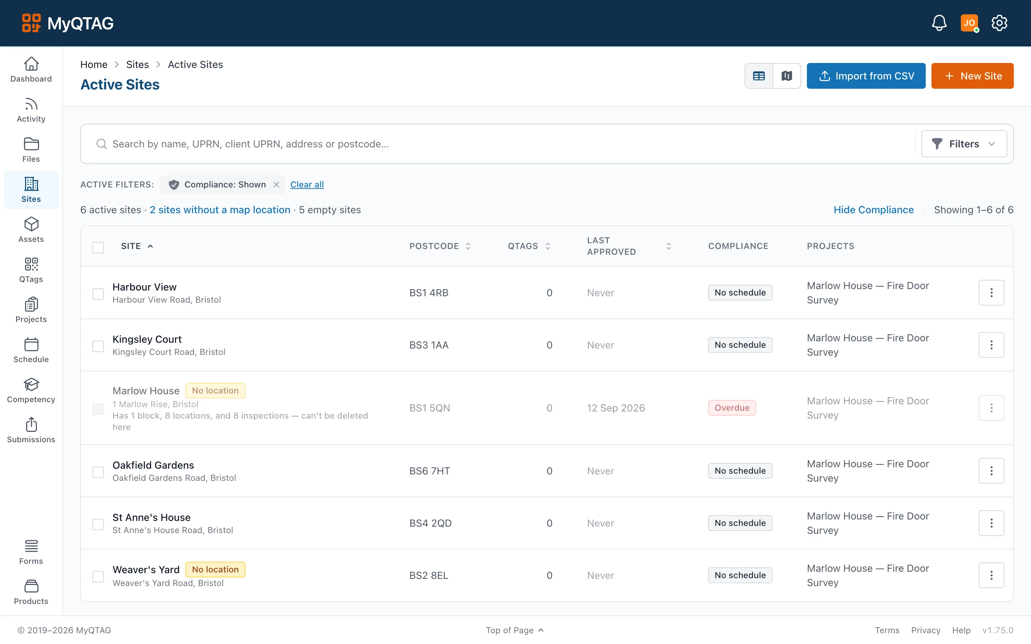
Task: Open Projects in the sidebar
Action: coord(31,310)
